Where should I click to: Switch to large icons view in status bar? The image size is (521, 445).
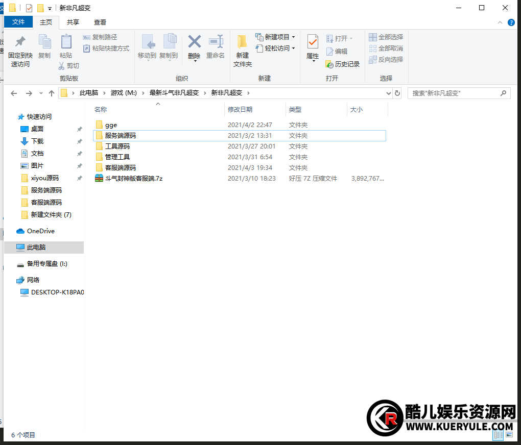509,435
